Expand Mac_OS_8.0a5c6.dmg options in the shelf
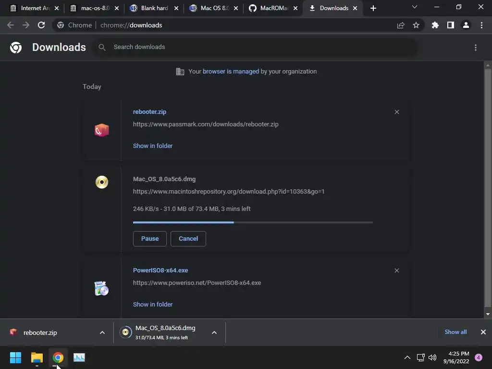The image size is (492, 369). [214, 332]
